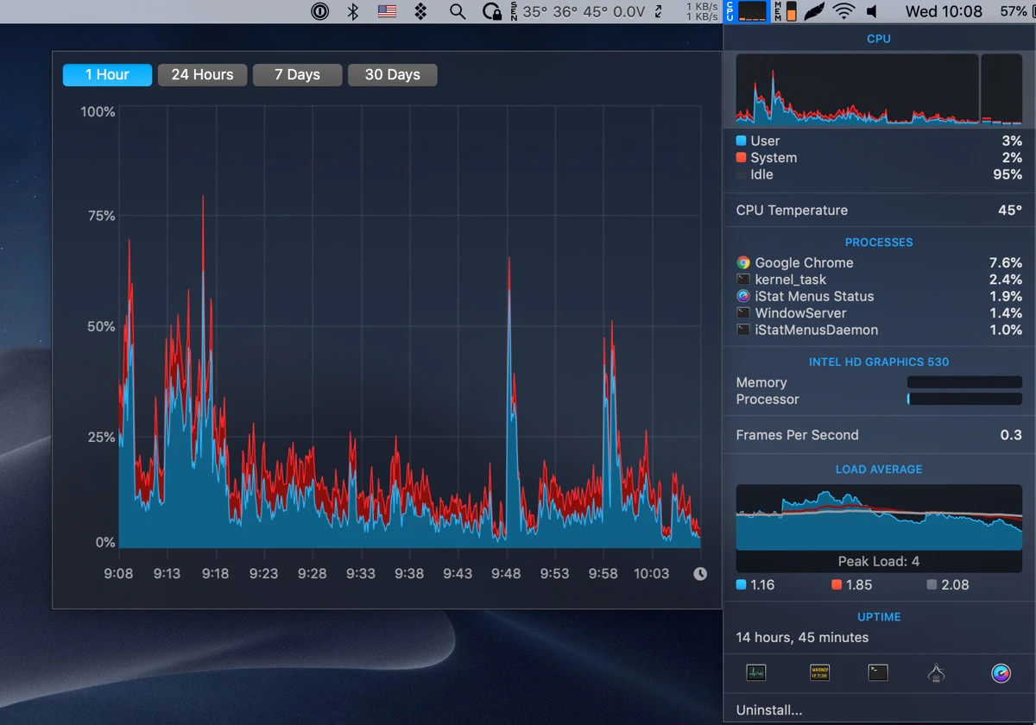The image size is (1036, 725).
Task: Show the 30 Days CPU history
Action: click(392, 75)
